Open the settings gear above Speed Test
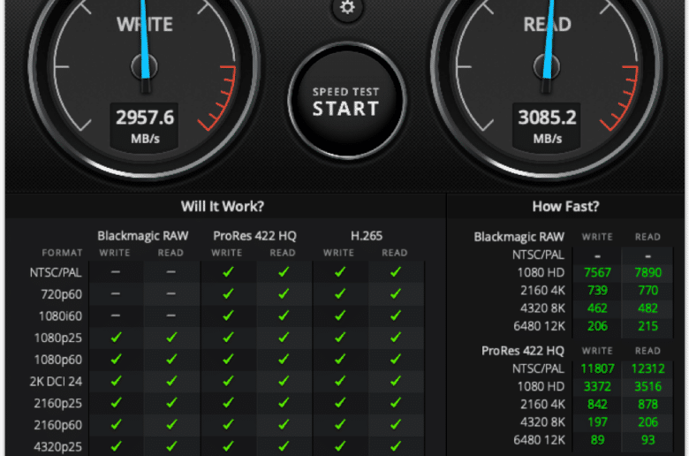 pos(347,7)
